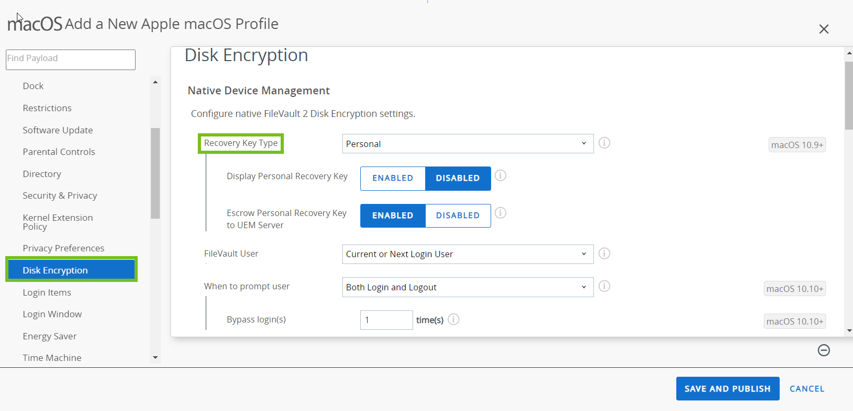853x411 pixels.
Task: Select the Software Update payload
Action: [57, 130]
